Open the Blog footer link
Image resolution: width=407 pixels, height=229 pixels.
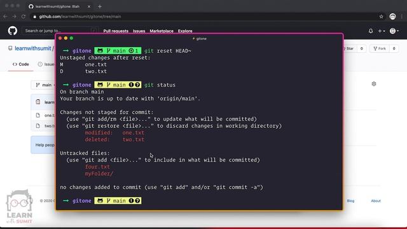click(350, 201)
